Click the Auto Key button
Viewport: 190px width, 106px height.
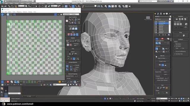(x=153, y=99)
